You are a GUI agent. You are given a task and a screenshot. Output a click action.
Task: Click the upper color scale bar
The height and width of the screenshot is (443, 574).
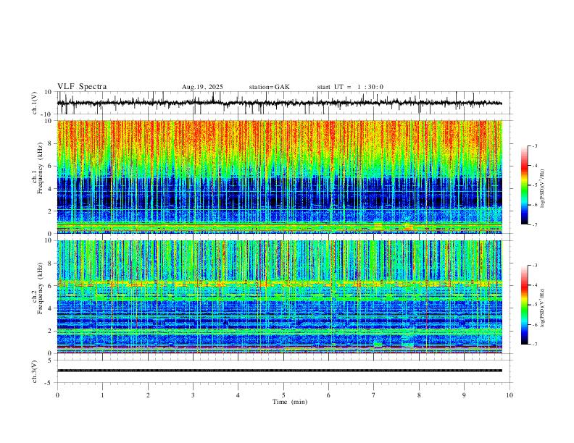pos(524,185)
